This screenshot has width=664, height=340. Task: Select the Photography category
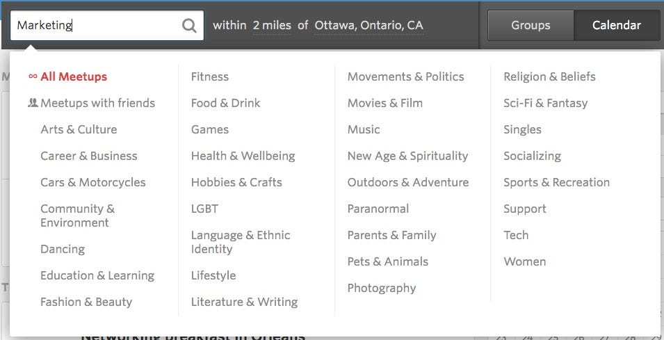coord(382,288)
